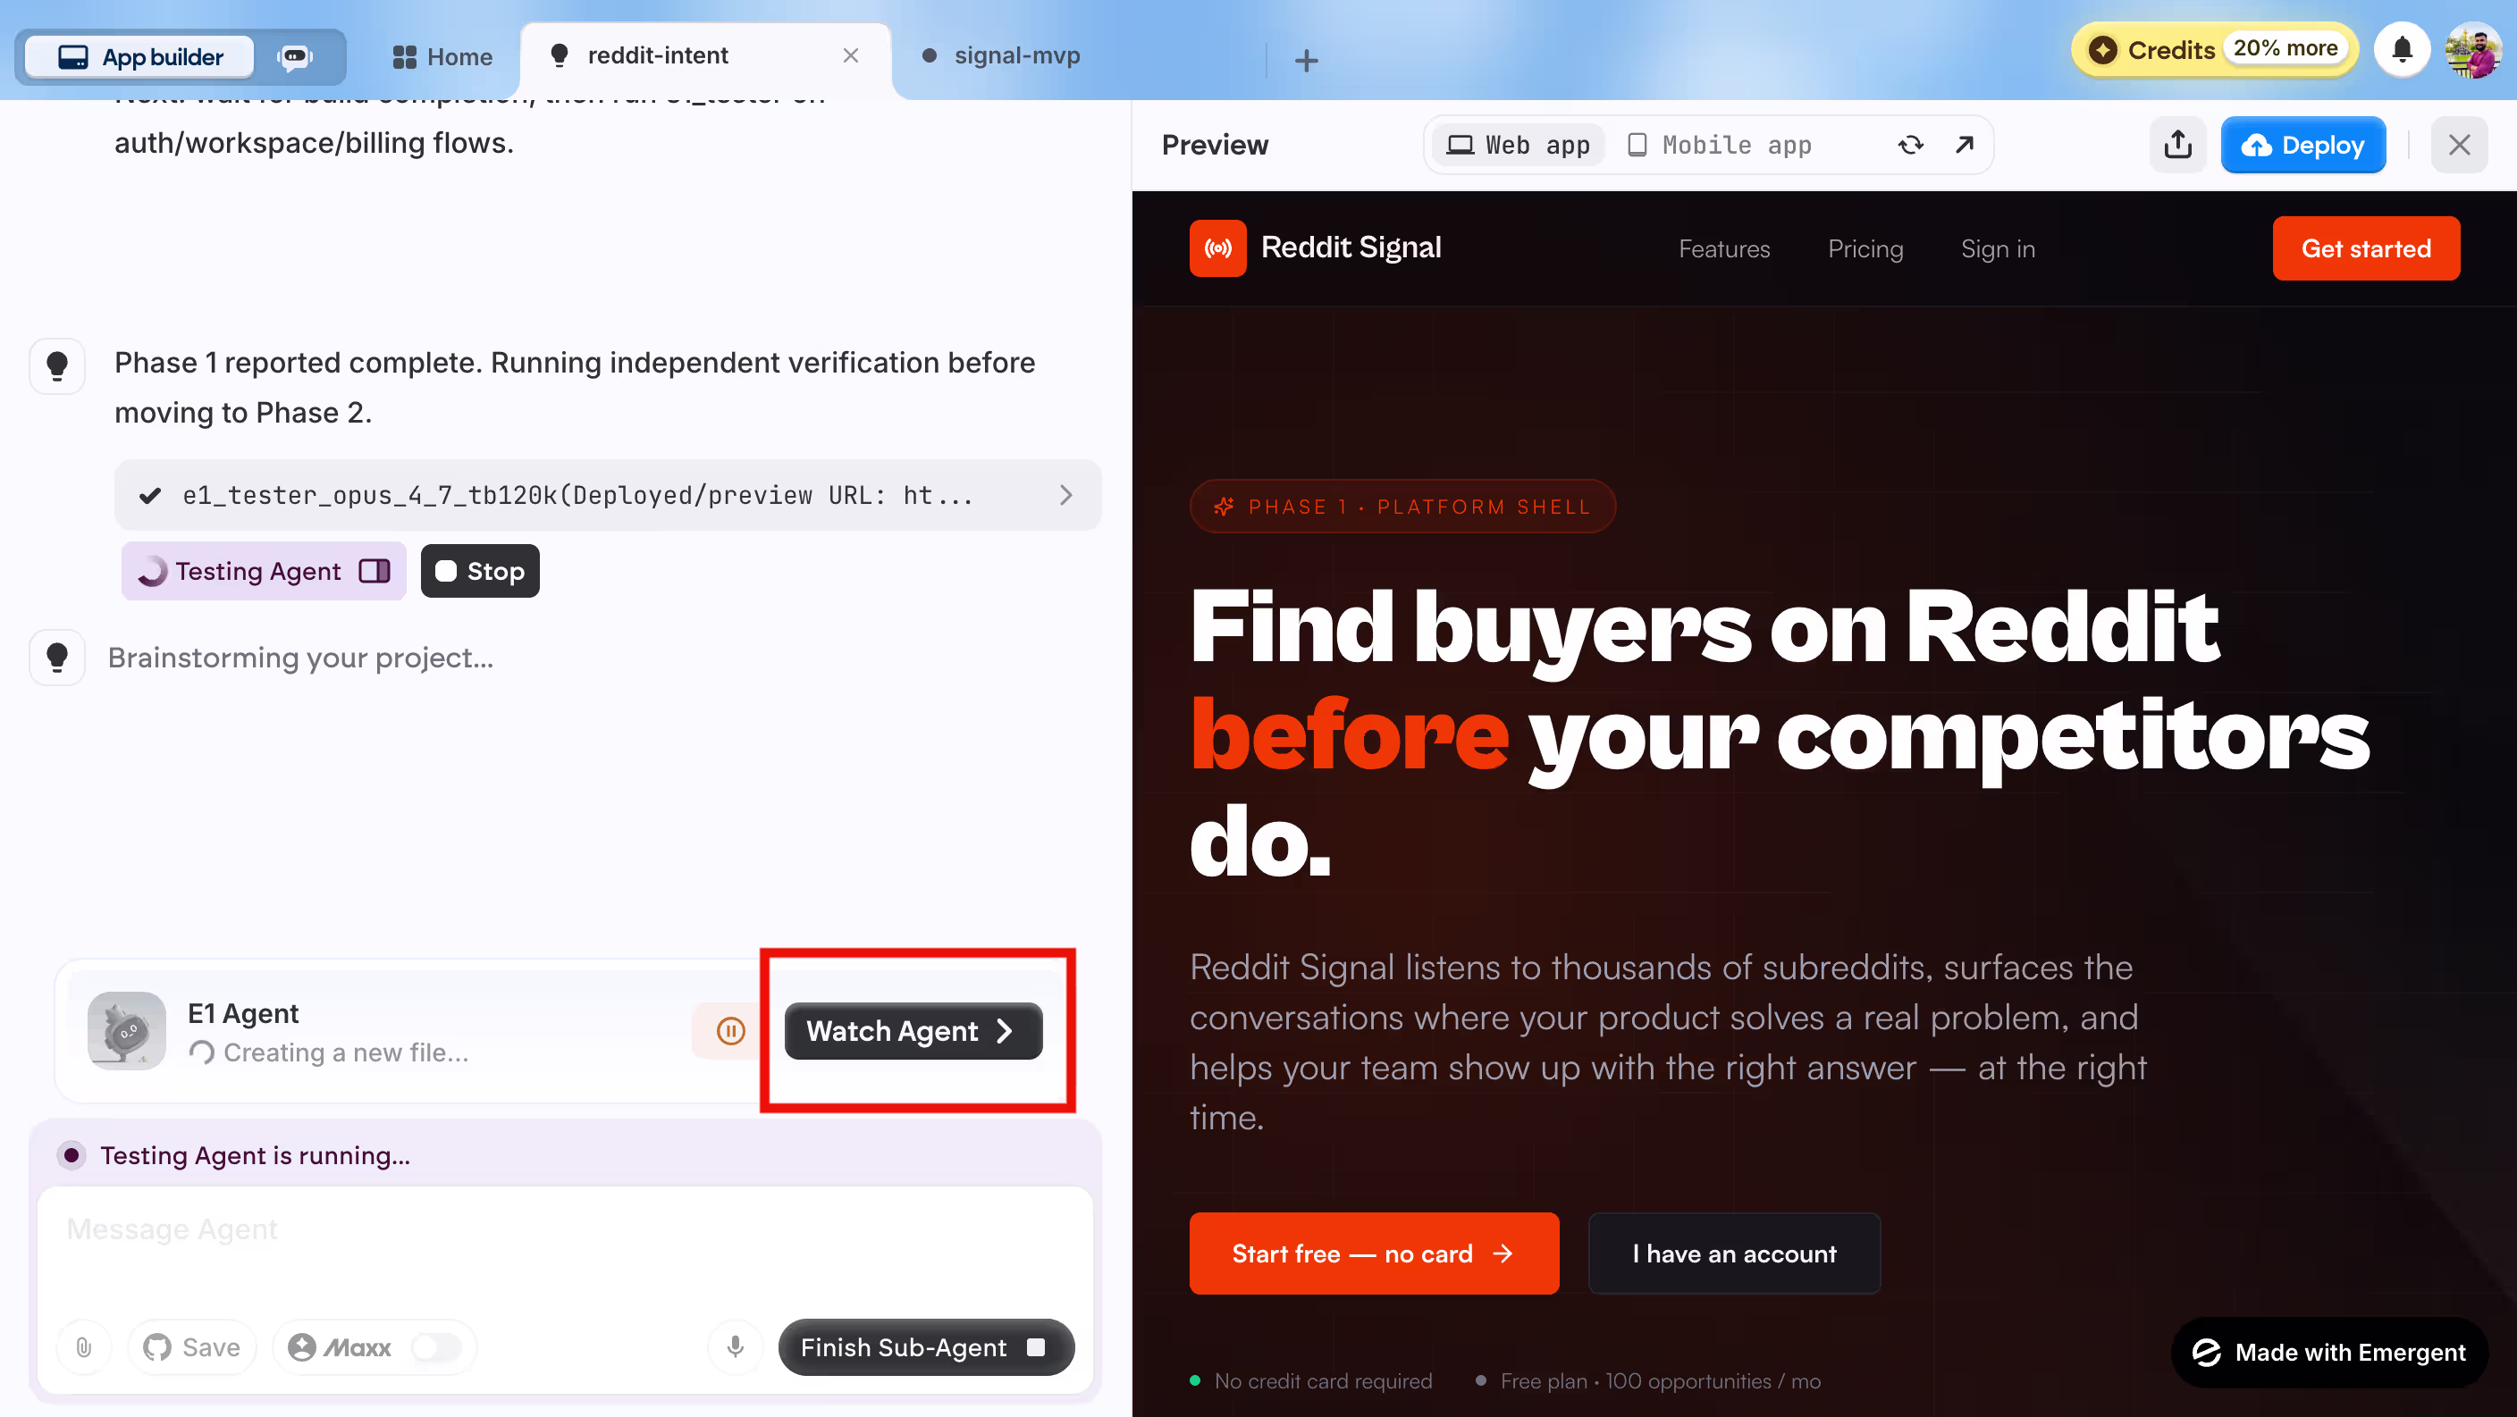This screenshot has height=1417, width=2517.
Task: Pause the E1 Agent
Action: point(730,1030)
